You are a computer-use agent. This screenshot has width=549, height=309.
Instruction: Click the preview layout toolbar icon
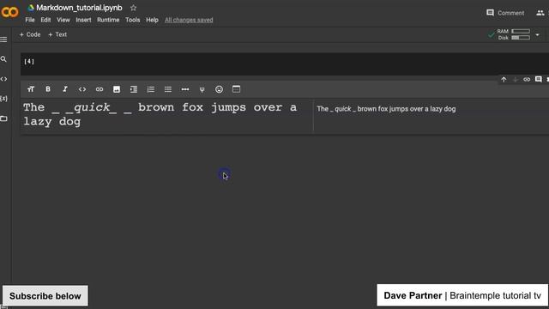237,89
